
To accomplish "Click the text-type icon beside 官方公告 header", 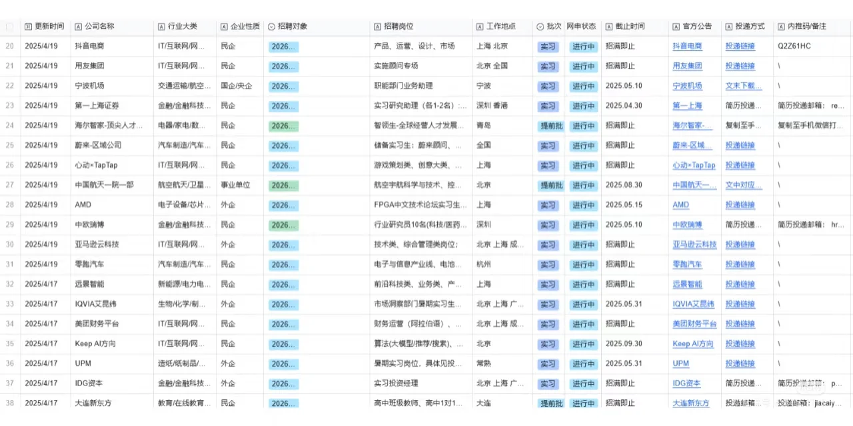I will point(676,27).
